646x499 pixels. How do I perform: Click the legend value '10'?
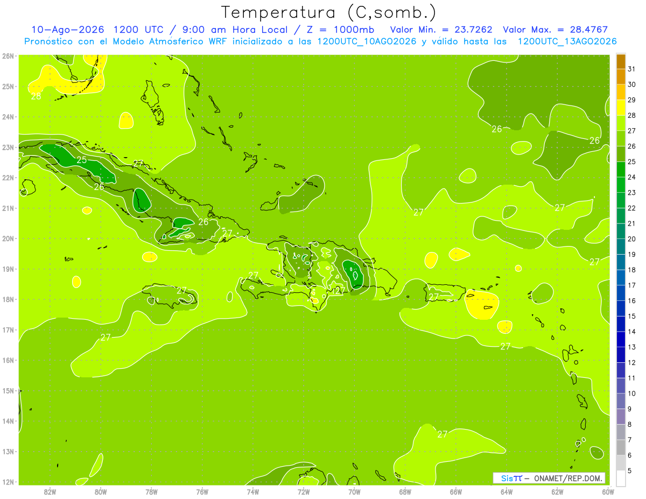[631, 393]
